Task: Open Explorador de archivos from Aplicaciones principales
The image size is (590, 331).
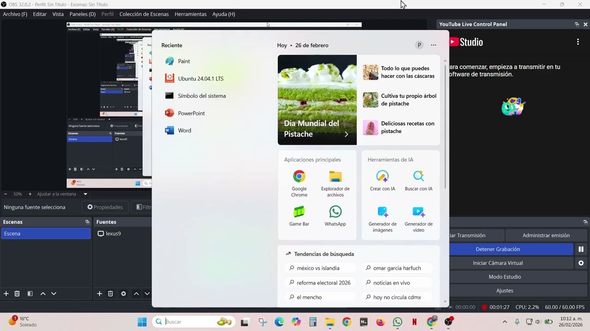Action: 335,183
